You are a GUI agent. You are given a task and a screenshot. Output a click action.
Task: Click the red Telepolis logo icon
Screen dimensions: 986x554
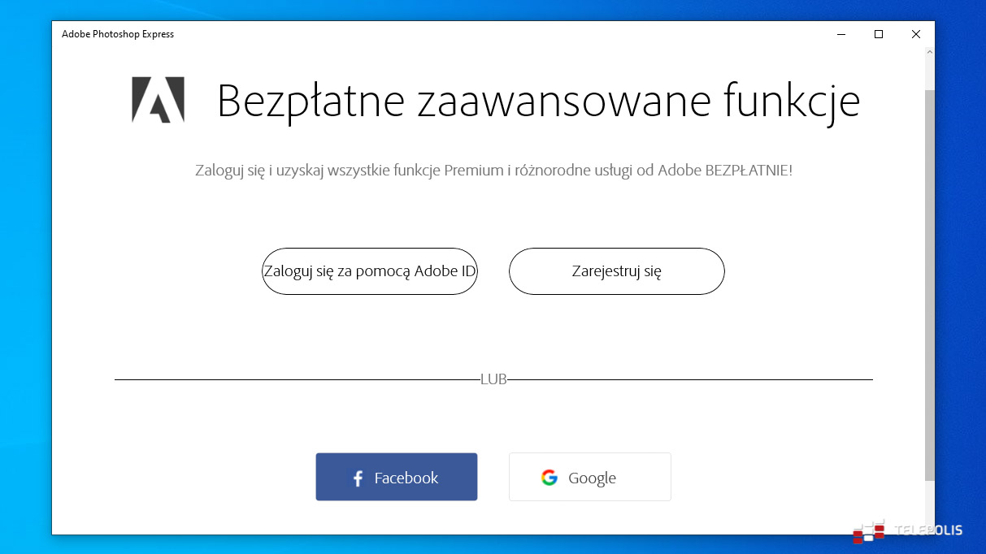point(867,531)
